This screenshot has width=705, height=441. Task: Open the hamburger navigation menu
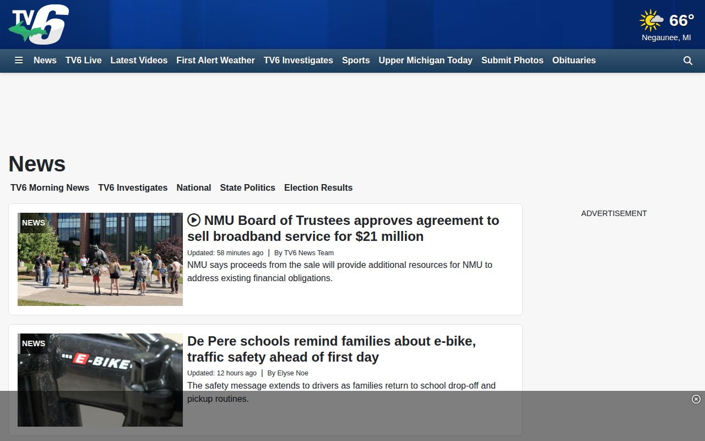pyautogui.click(x=19, y=61)
